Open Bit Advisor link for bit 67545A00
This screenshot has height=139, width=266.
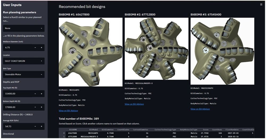coord(200,109)
